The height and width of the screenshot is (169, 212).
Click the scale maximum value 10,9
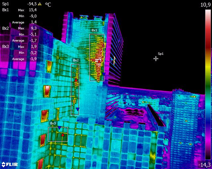205,4
